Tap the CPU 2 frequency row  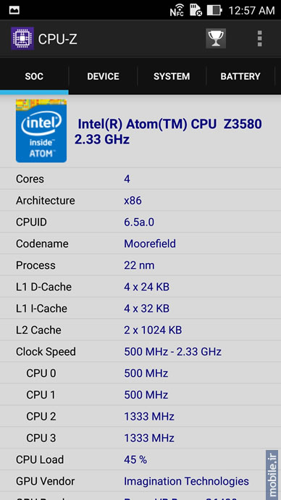pyautogui.click(x=140, y=416)
